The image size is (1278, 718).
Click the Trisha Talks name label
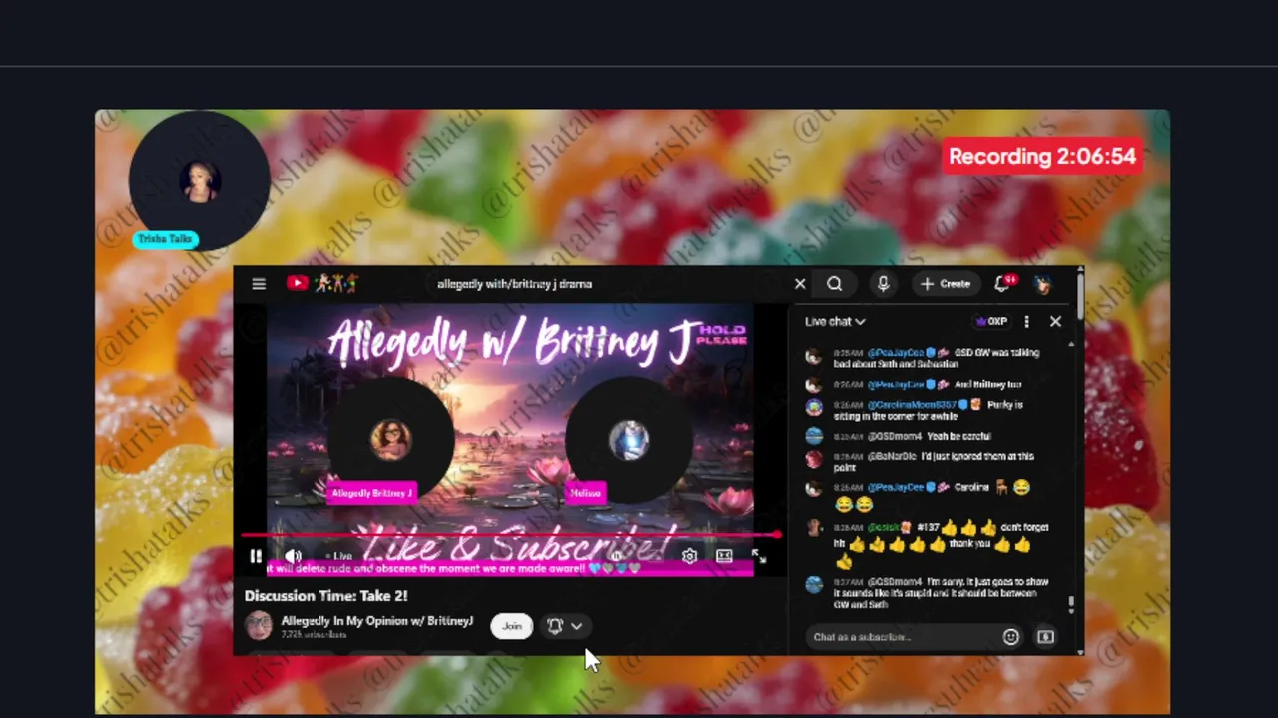165,239
